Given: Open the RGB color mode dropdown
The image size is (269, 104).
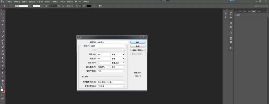Looking at the screenshot, I should pos(104,67).
